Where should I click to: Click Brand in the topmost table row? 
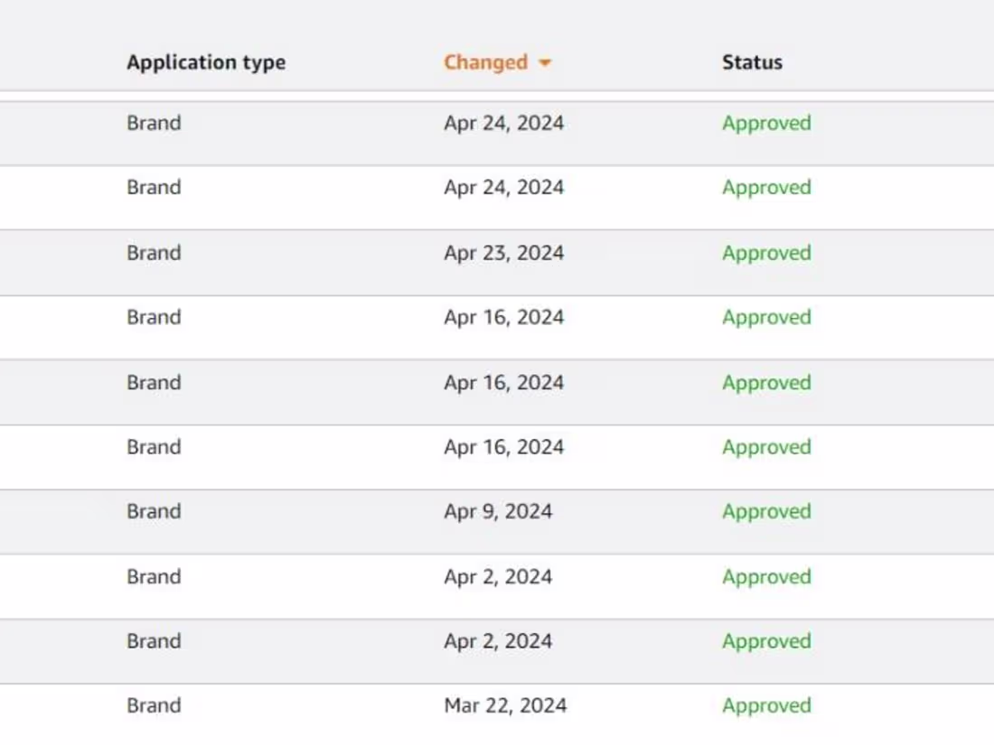(154, 123)
